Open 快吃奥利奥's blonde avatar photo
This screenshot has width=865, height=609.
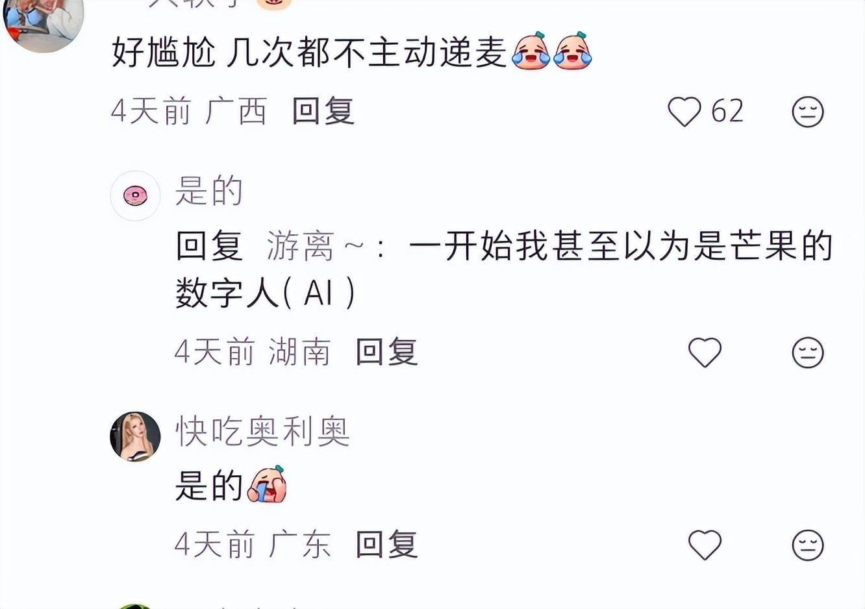tap(135, 436)
